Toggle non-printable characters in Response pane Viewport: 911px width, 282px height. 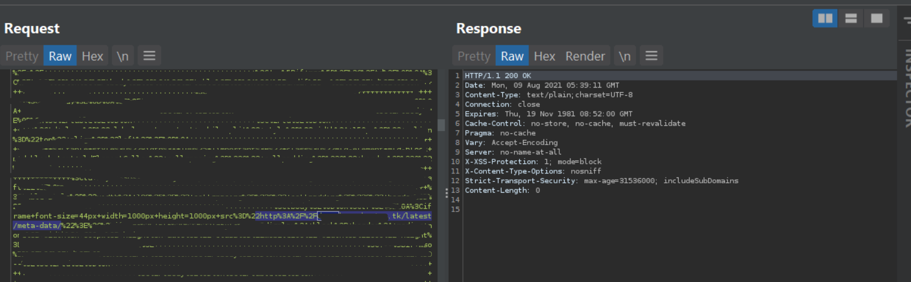pyautogui.click(x=625, y=56)
